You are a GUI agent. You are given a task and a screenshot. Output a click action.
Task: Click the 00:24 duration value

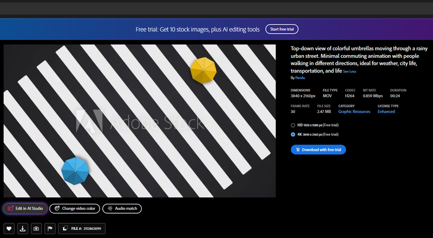point(395,96)
